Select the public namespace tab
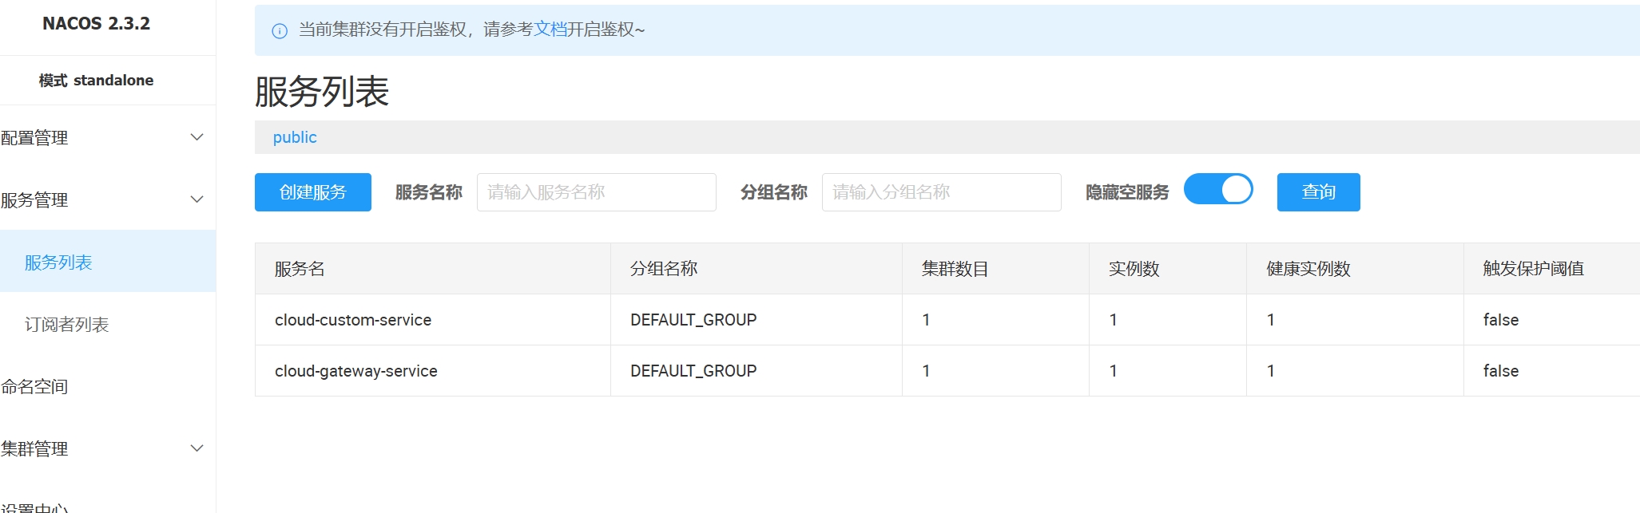1640x513 pixels. click(x=295, y=137)
